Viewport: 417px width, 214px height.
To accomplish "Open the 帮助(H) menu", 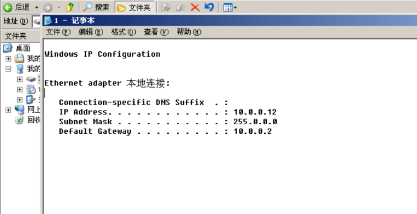I will pyautogui.click(x=189, y=32).
